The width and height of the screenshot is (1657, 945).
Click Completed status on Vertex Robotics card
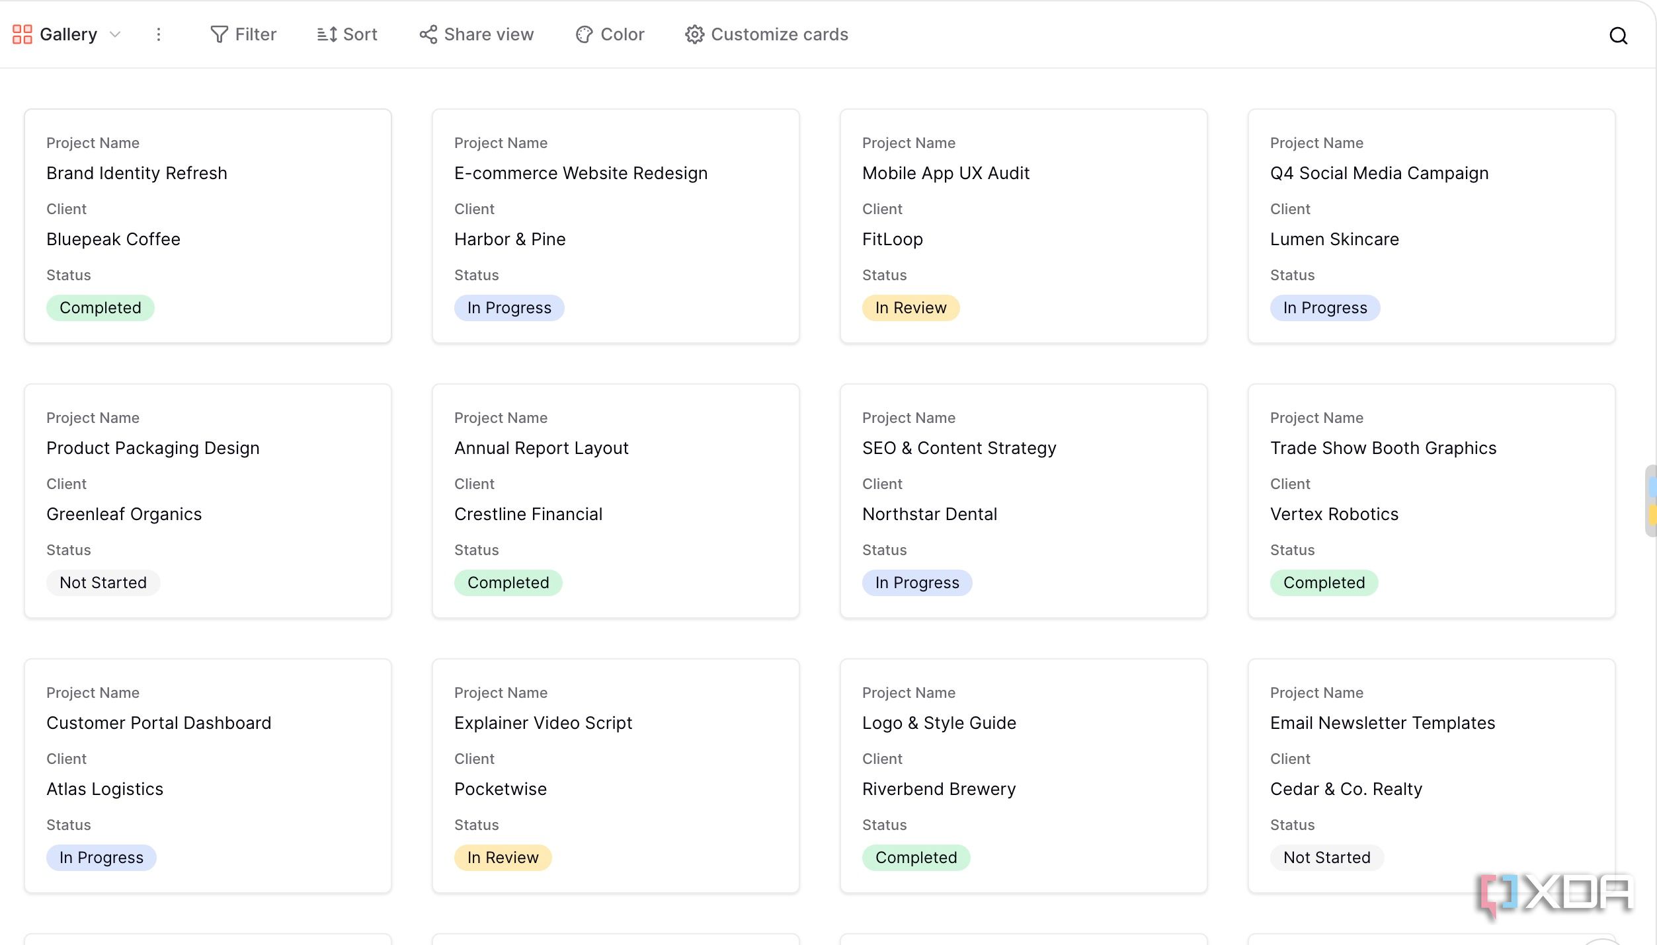tap(1324, 583)
